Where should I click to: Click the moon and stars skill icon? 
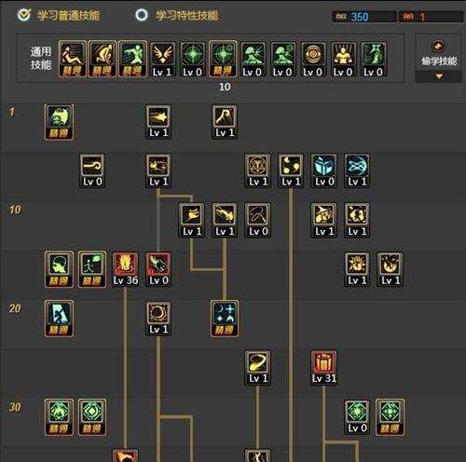225,319
